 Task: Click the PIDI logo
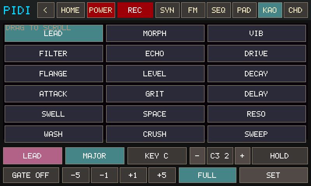pyautogui.click(x=17, y=10)
